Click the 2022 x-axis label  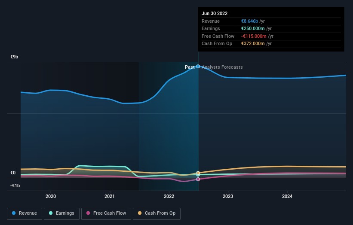169,196
